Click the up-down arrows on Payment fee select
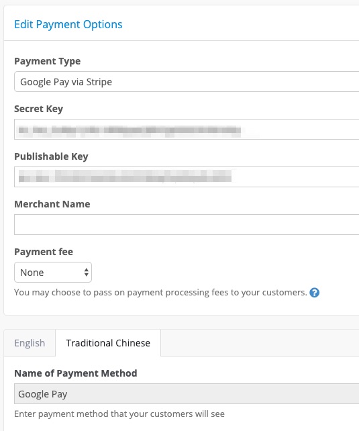Screen dimensions: 359x431 coord(87,273)
